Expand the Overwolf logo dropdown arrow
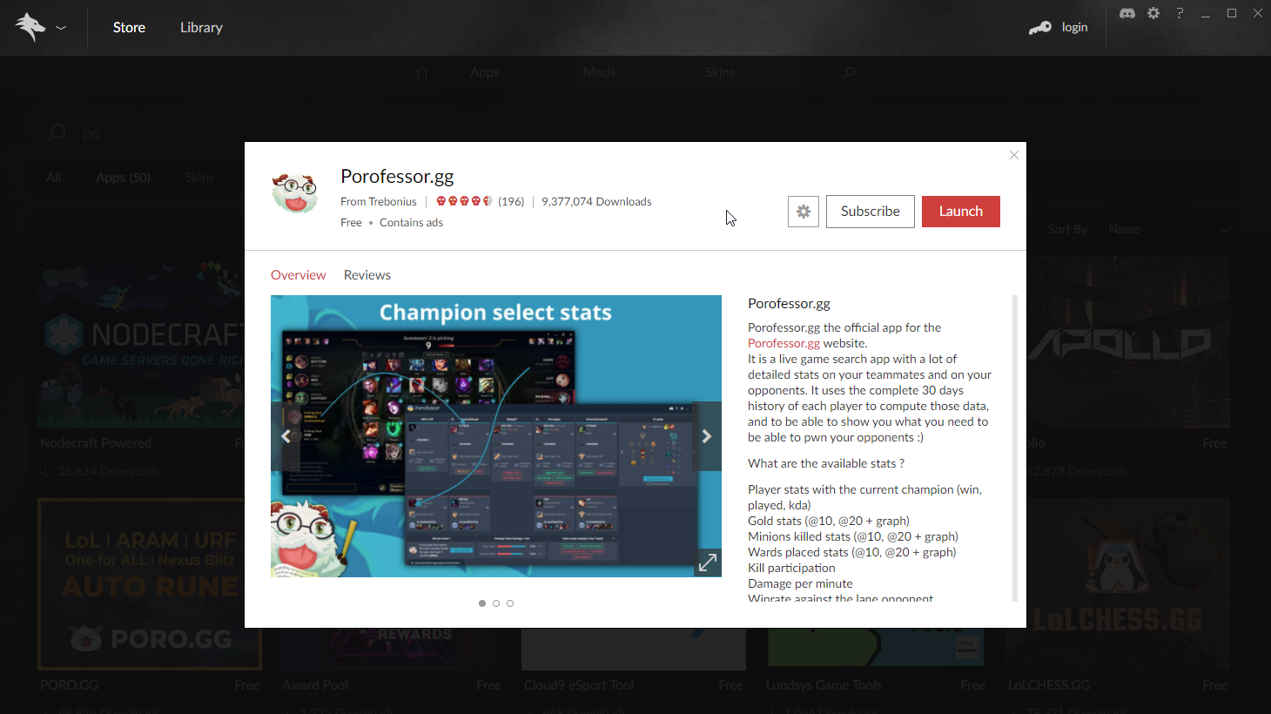This screenshot has height=714, width=1271. pyautogui.click(x=61, y=28)
